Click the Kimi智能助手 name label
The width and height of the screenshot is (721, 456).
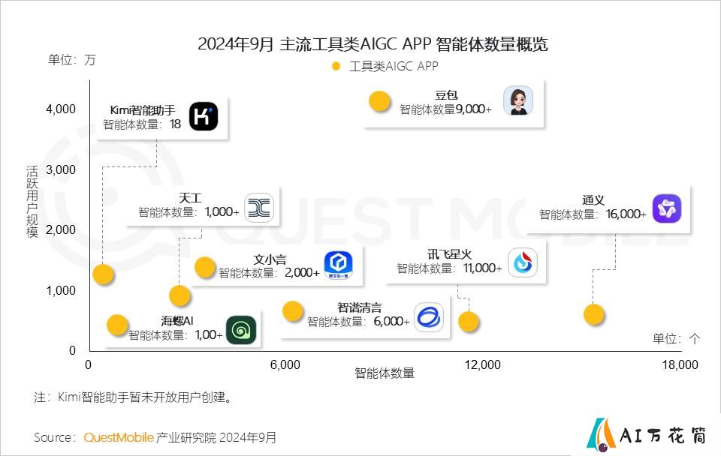143,110
